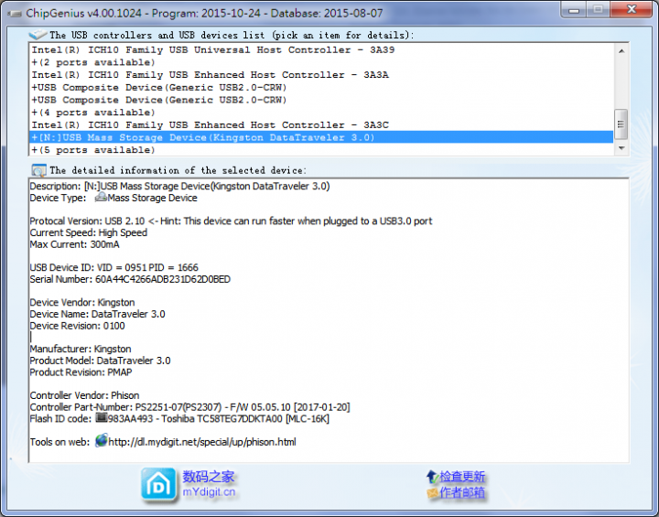Click the USB plug icon above the device list
Image resolution: width=659 pixels, height=517 pixels.
[x=38, y=34]
